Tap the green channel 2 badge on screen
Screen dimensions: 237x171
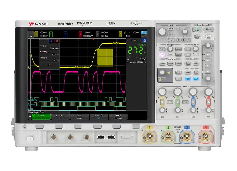[x=51, y=34]
